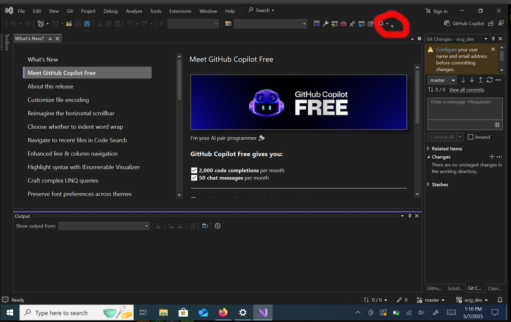
Task: Click the Visual Studio logo icon
Action: pyautogui.click(x=9, y=11)
